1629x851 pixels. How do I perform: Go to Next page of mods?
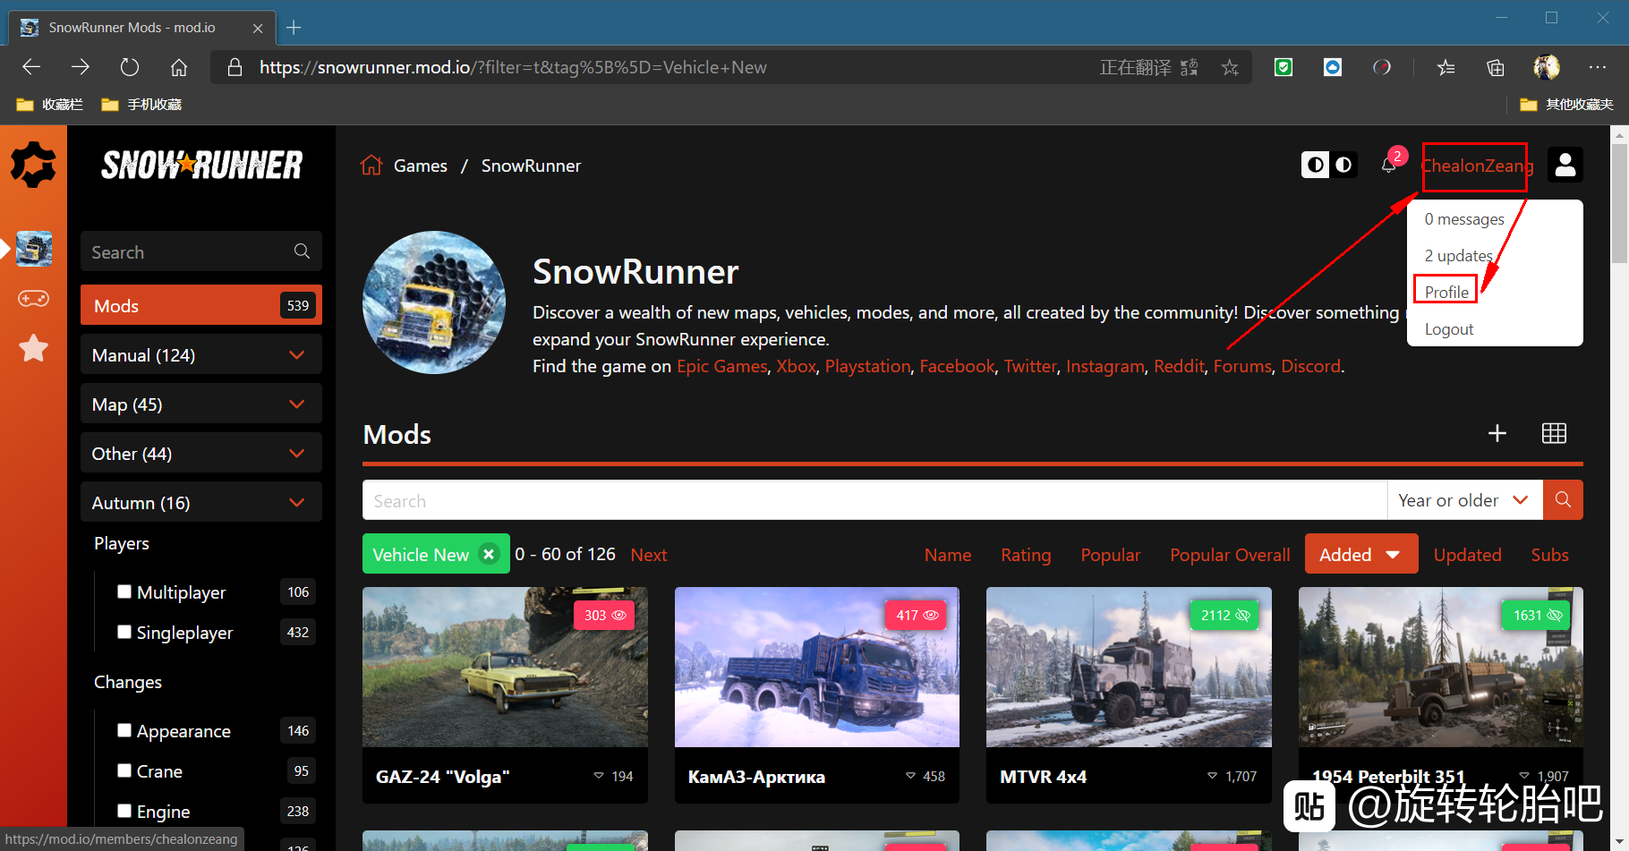[x=649, y=555]
